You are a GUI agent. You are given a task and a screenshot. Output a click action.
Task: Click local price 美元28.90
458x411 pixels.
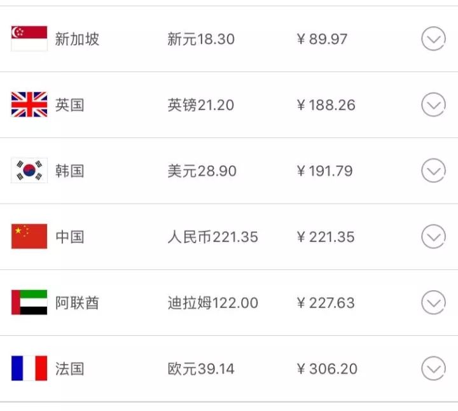pos(202,171)
